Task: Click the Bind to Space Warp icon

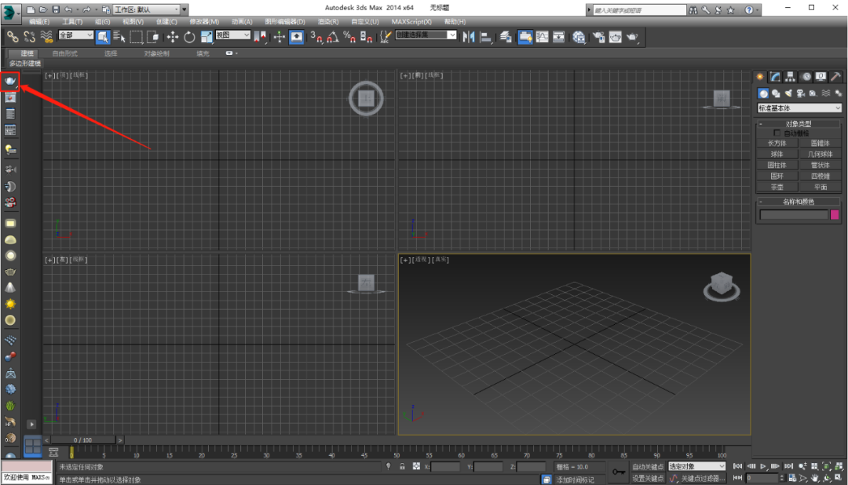Action: click(46, 37)
